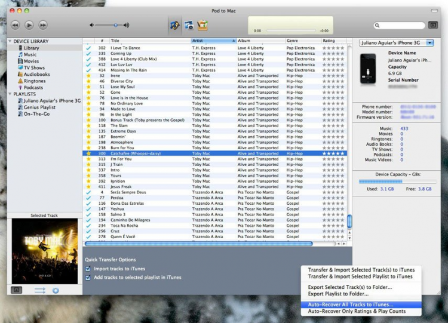This screenshot has height=323, width=448.
Task: Adjust the volume slider
Action: coord(115,25)
